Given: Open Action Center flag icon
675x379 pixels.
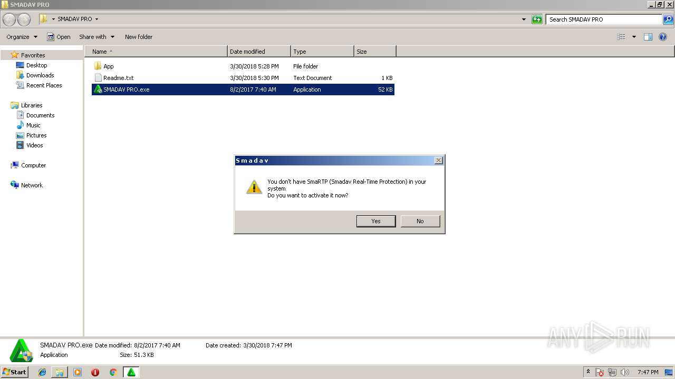Looking at the screenshot, I should point(600,372).
